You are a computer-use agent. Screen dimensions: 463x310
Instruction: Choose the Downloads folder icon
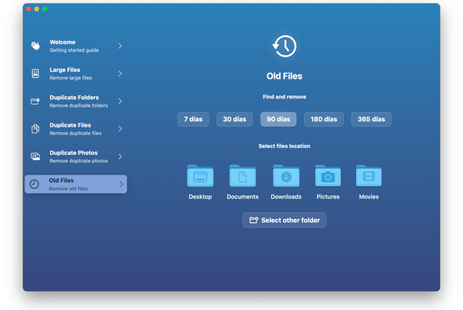point(286,176)
